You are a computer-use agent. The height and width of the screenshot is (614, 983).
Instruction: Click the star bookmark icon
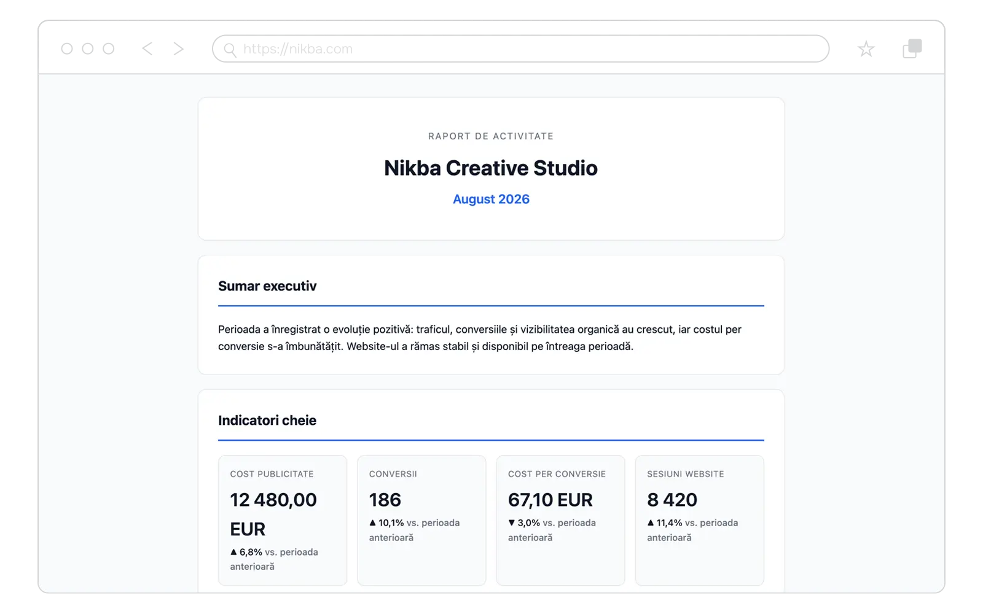(866, 49)
